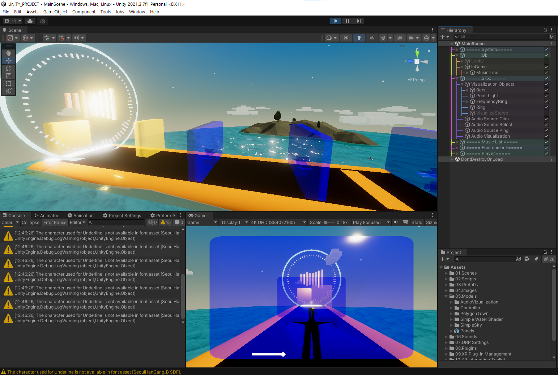The image size is (558, 375).
Task: Select the Move tool in Scene
Action: coord(9,61)
